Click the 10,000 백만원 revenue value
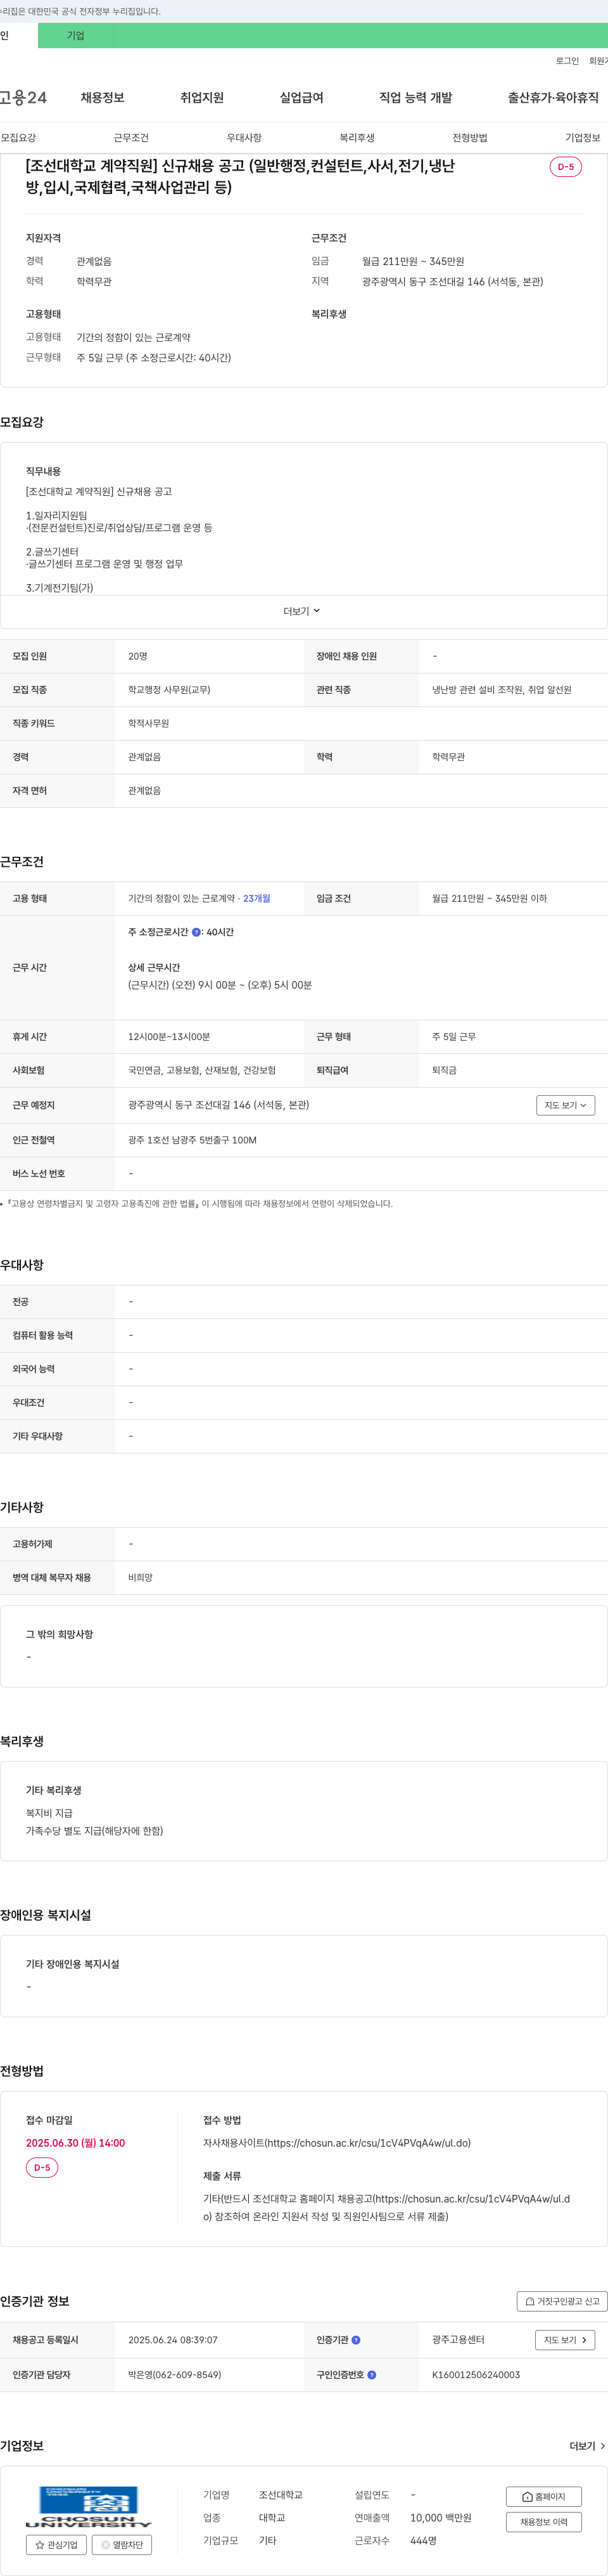The height and width of the screenshot is (2576, 608). point(440,2518)
